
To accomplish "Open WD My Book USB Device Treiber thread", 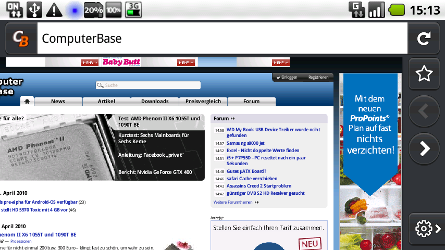I will point(273,132).
